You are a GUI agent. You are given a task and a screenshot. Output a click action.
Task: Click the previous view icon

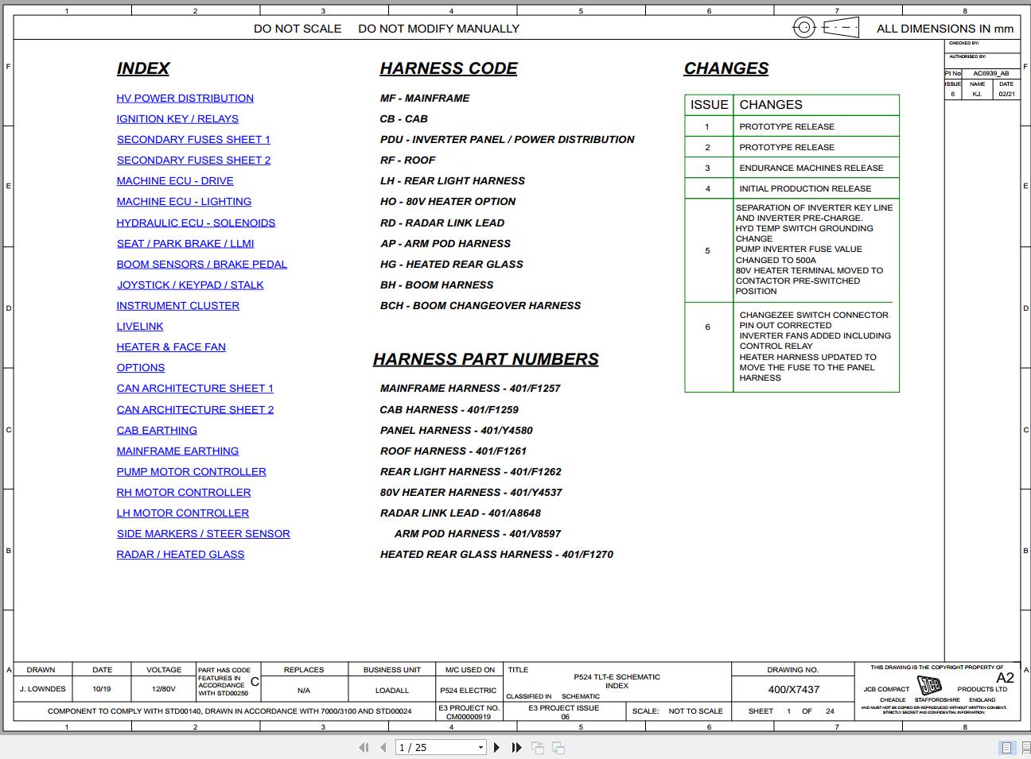point(538,747)
